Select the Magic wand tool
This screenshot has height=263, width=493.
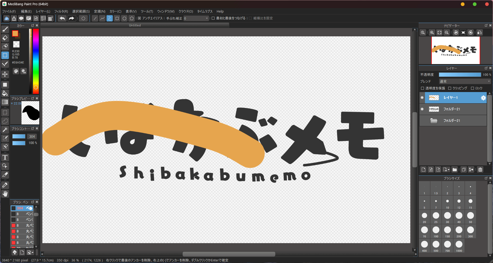(x=5, y=129)
